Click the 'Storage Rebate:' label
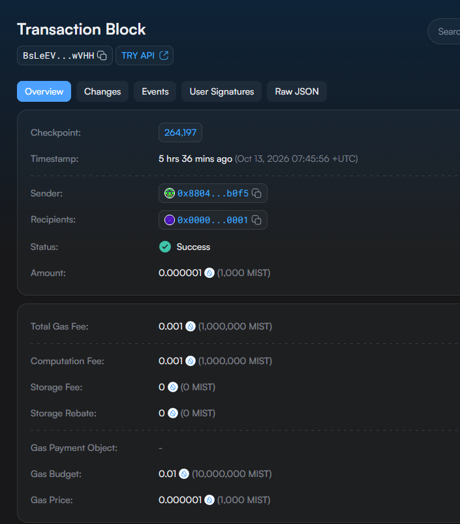The image size is (460, 524). [63, 413]
